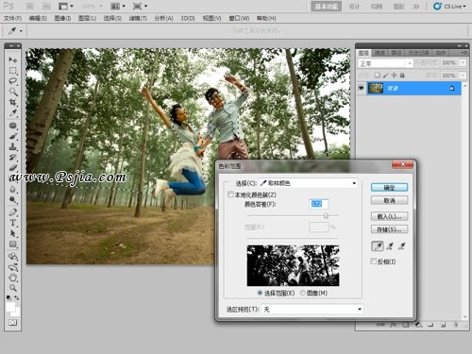Check the Invert (反相) checkbox
Viewport: 472px width, 354px height.
point(374,261)
